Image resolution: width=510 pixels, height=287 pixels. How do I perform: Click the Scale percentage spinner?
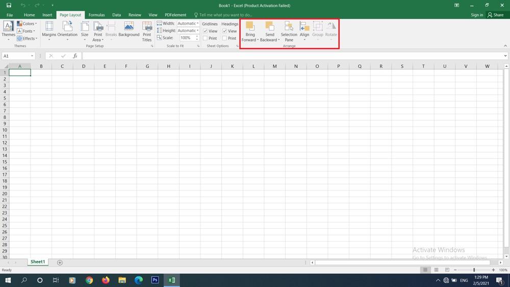click(197, 38)
